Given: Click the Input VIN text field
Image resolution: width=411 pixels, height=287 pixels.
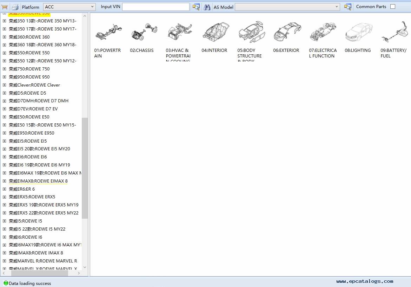Looking at the screenshot, I should (156, 7).
